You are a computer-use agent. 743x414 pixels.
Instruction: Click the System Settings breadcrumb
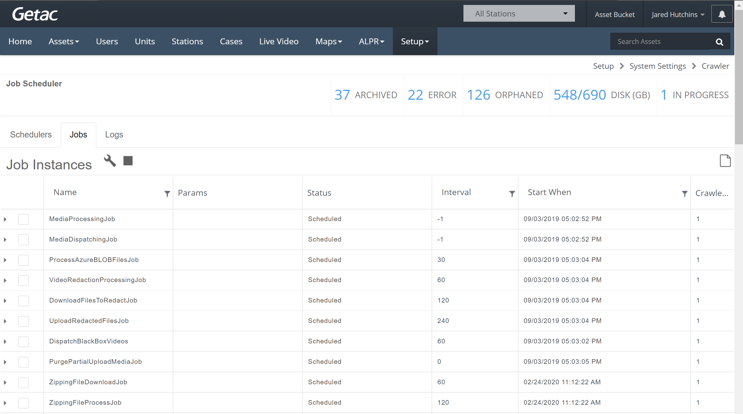click(658, 66)
